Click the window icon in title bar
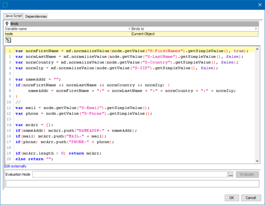Image resolution: width=265 pixels, height=205 pixels. point(5,5)
